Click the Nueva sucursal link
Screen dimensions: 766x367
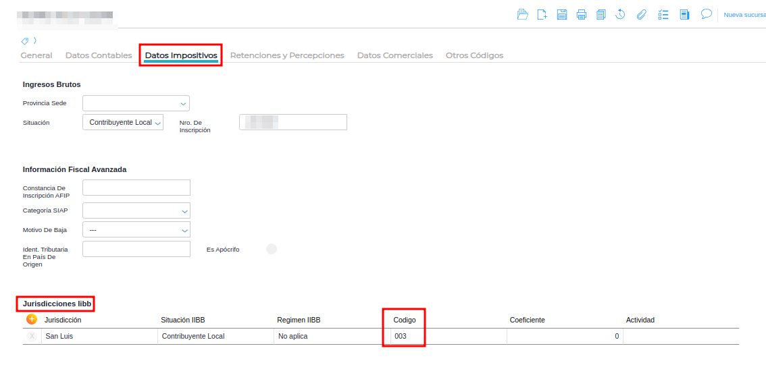tap(744, 15)
